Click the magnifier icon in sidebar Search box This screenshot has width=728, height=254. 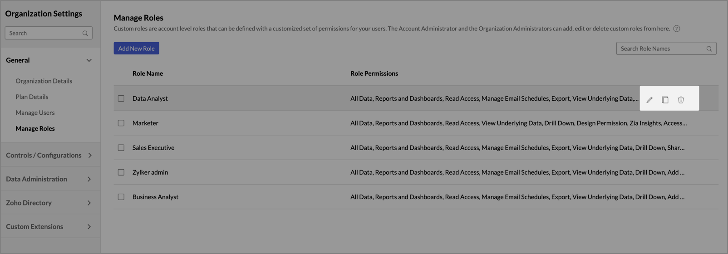point(85,33)
